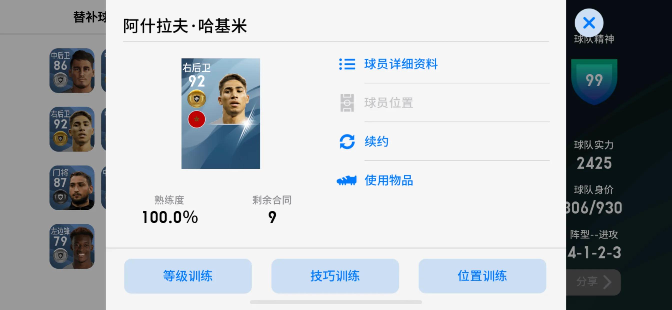The height and width of the screenshot is (310, 672).
Task: Select the 87-rated goalkeeper card
Action: (x=72, y=187)
